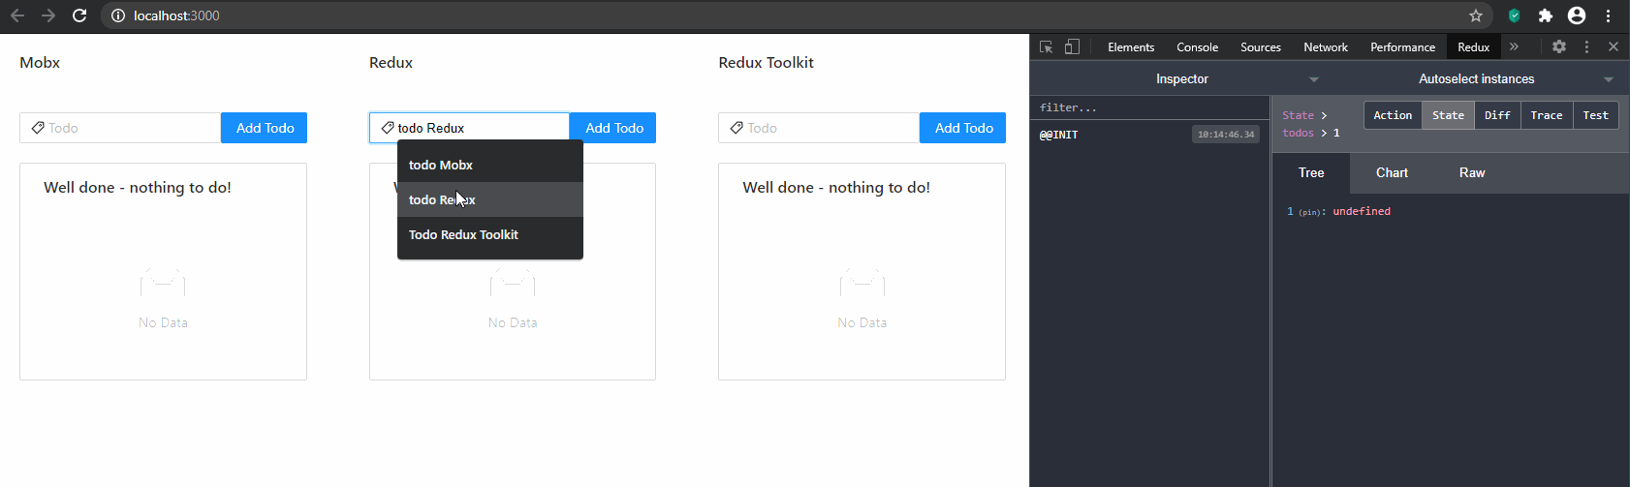Click the todos breadcrumb
This screenshot has height=487, width=1630.
click(1298, 133)
